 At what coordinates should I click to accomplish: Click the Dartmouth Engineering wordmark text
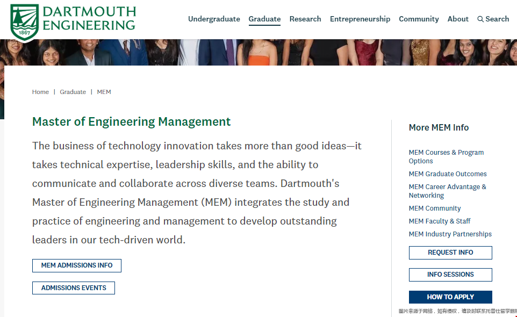pyautogui.click(x=89, y=18)
